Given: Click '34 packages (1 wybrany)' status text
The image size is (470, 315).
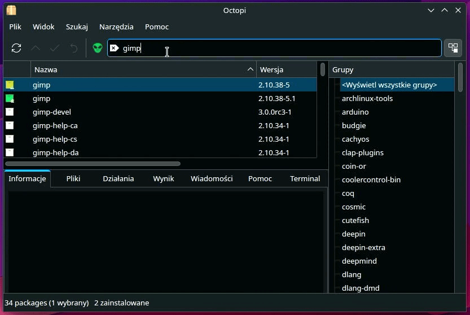Looking at the screenshot, I should tap(47, 303).
